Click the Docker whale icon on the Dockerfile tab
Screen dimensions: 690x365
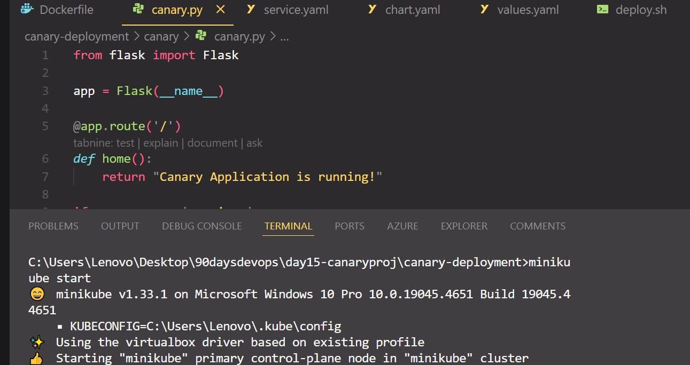pyautogui.click(x=27, y=9)
